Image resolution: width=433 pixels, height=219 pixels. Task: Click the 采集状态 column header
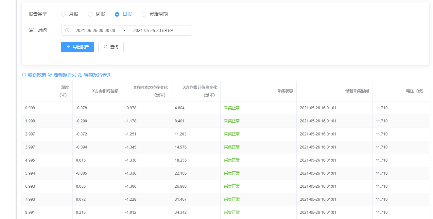point(258,91)
